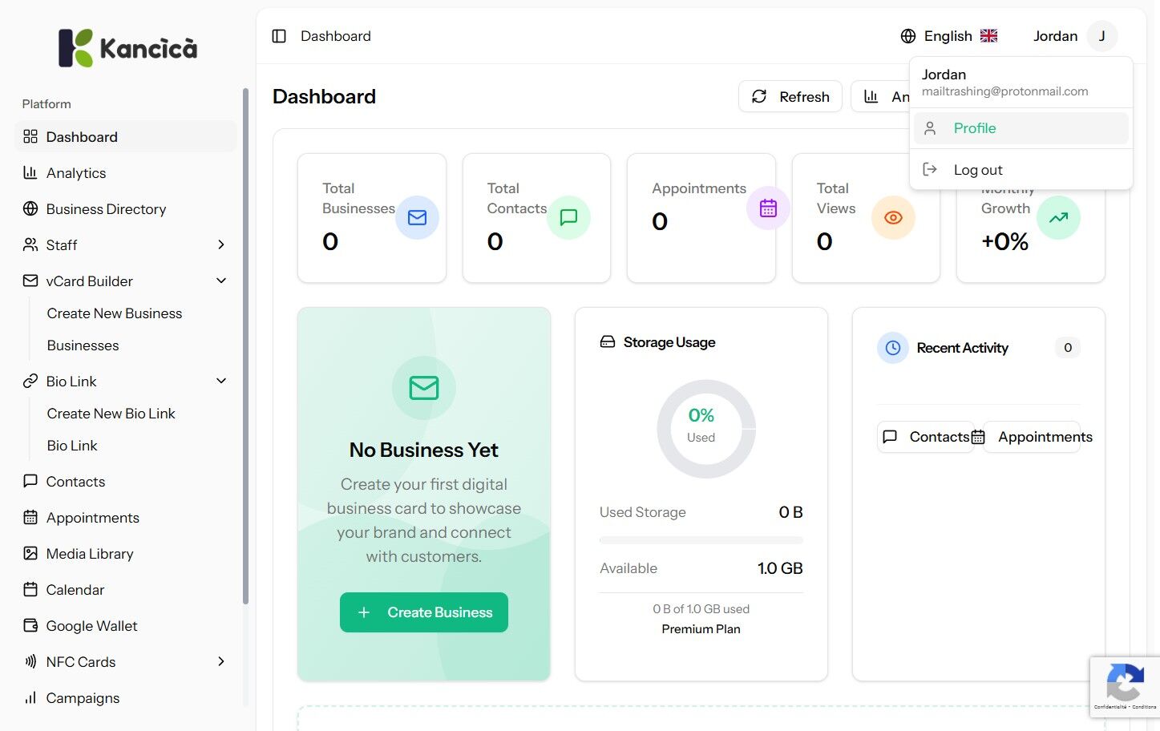Image resolution: width=1160 pixels, height=731 pixels.
Task: Refresh the dashboard data
Action: 790,96
